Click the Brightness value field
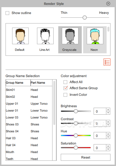The height and width of the screenshot is (166, 116). point(100,111)
